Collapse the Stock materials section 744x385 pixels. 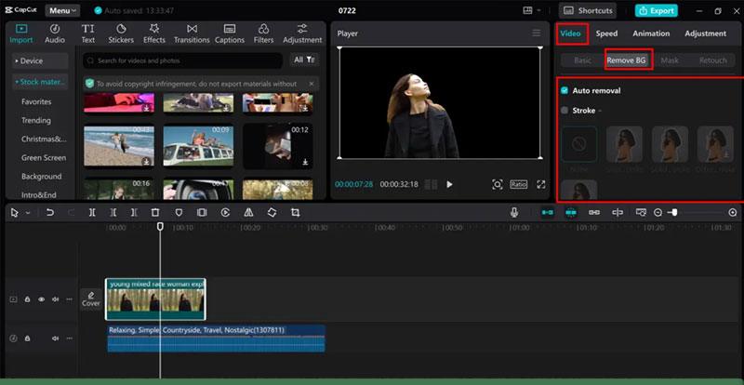[x=40, y=82]
